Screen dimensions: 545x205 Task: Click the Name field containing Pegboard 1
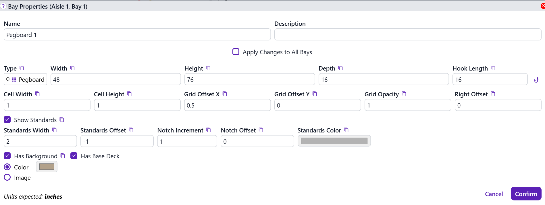(137, 35)
